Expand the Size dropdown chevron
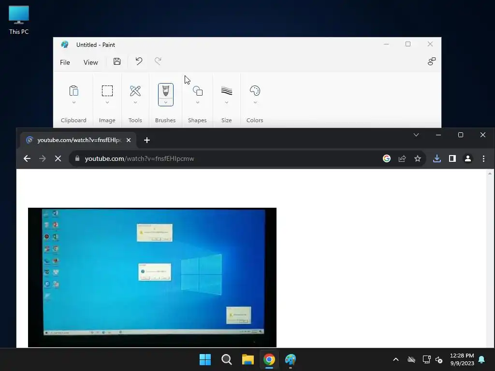 click(x=227, y=102)
